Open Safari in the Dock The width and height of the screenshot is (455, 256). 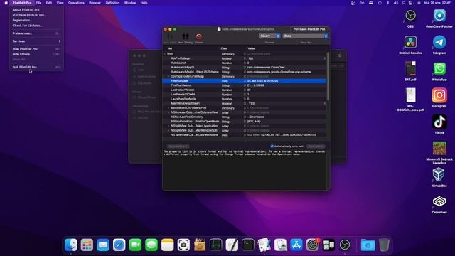click(119, 245)
